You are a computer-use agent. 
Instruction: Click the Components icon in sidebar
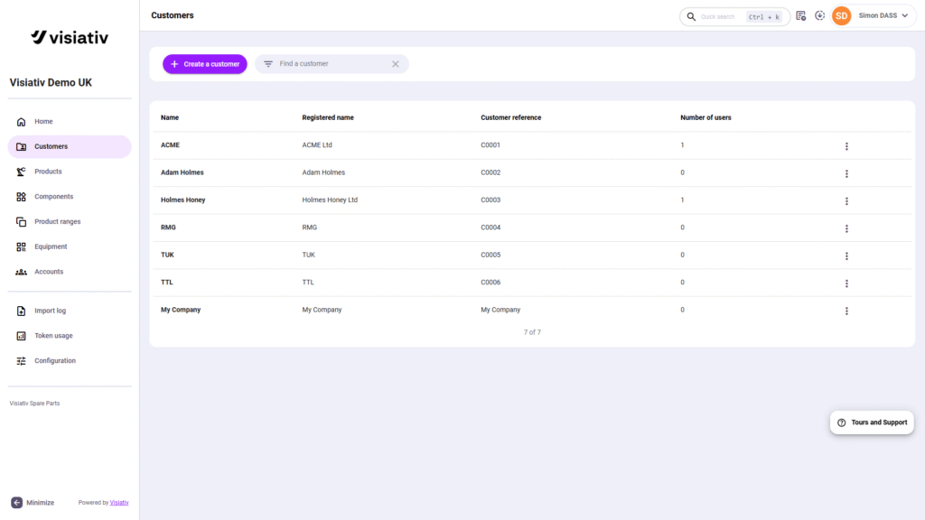pos(22,197)
